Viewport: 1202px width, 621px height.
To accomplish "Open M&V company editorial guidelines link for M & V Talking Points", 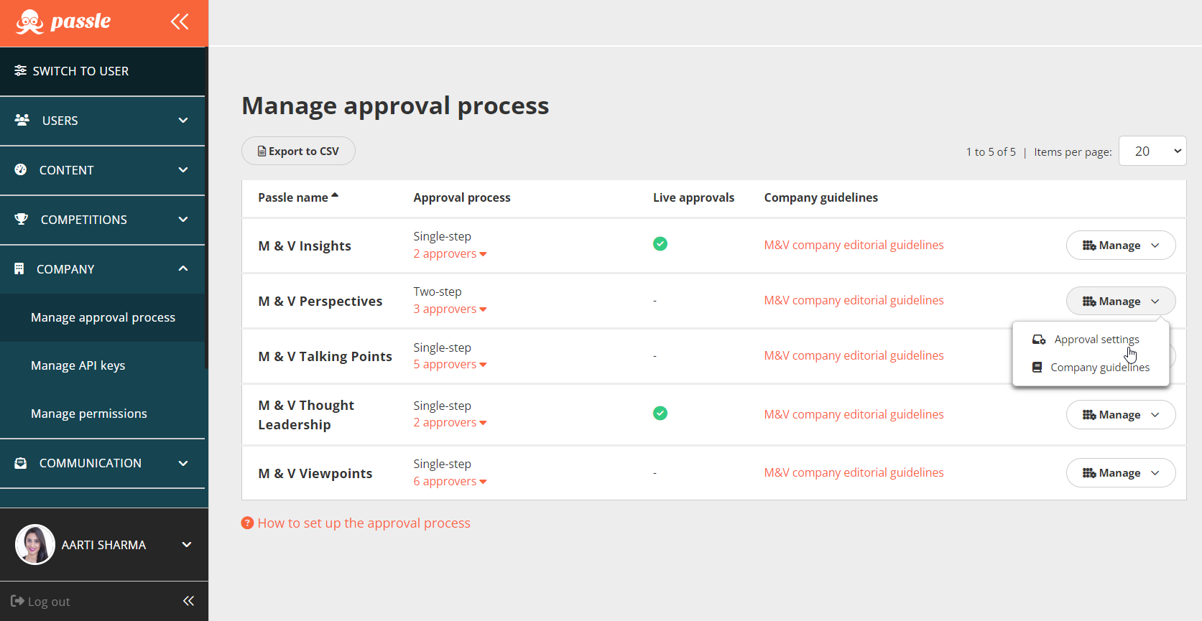I will click(x=854, y=355).
